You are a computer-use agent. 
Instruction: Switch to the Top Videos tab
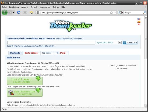[x=47, y=53]
